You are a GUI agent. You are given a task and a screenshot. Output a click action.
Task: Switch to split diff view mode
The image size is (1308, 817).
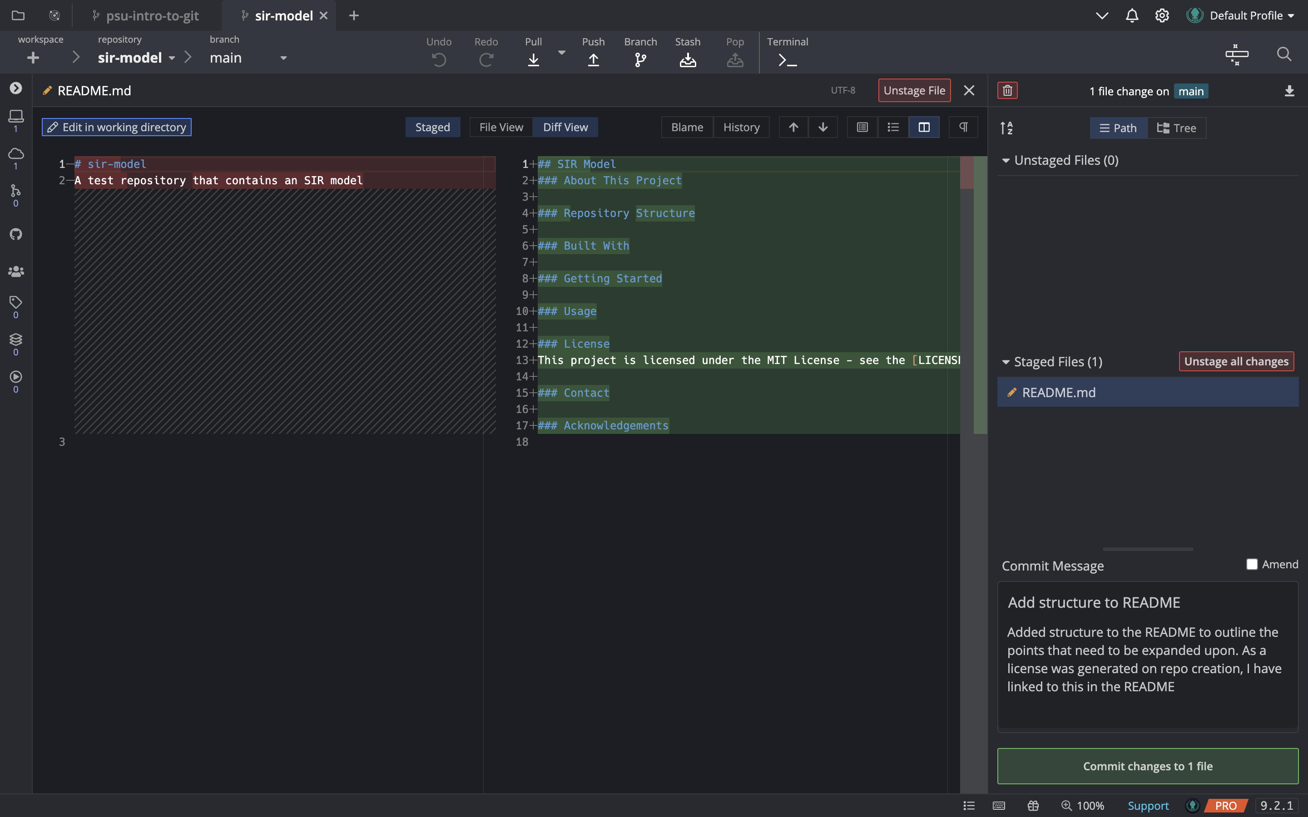tap(924, 127)
